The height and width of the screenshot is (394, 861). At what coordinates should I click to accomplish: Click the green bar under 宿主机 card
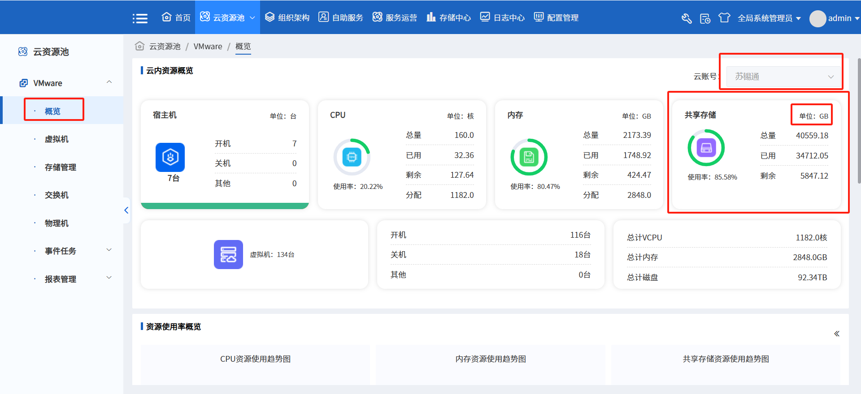[225, 206]
